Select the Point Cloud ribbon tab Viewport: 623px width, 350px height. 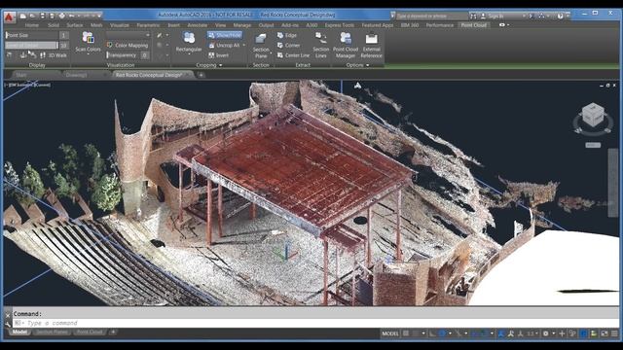point(474,25)
